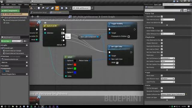This screenshot has width=192, height=108.
Task: Open the play options dropdown arrow
Action: [70, 8]
